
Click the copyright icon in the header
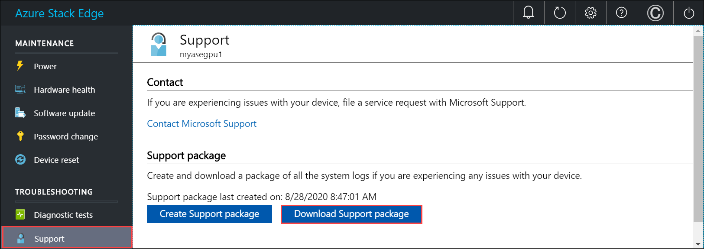point(655,13)
